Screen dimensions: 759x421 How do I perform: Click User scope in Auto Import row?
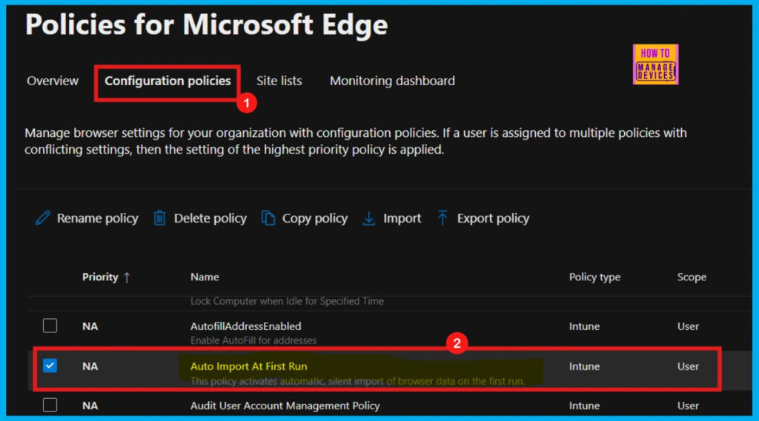[x=688, y=366]
